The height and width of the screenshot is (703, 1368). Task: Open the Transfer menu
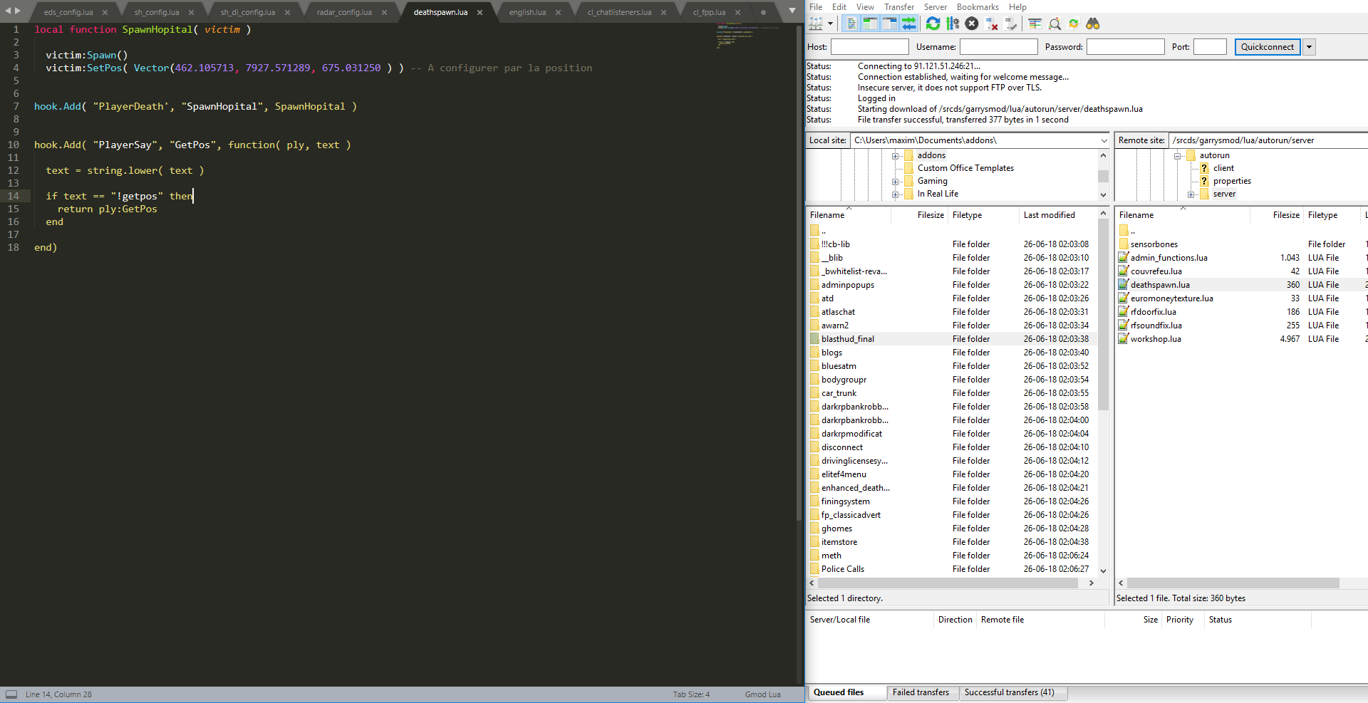[899, 7]
